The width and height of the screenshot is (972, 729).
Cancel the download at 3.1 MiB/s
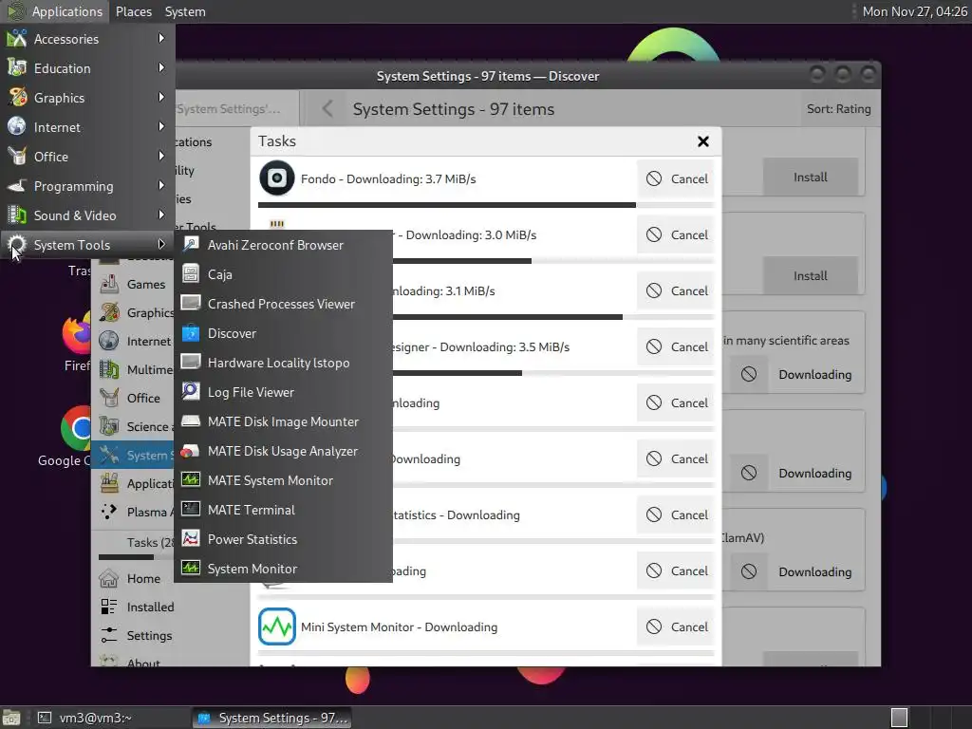(x=677, y=290)
